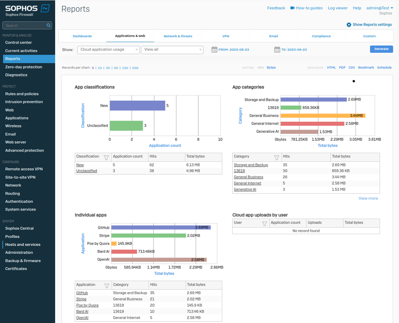The width and height of the screenshot is (399, 323).
Task: Open the admin@Test account menu
Action: click(380, 8)
